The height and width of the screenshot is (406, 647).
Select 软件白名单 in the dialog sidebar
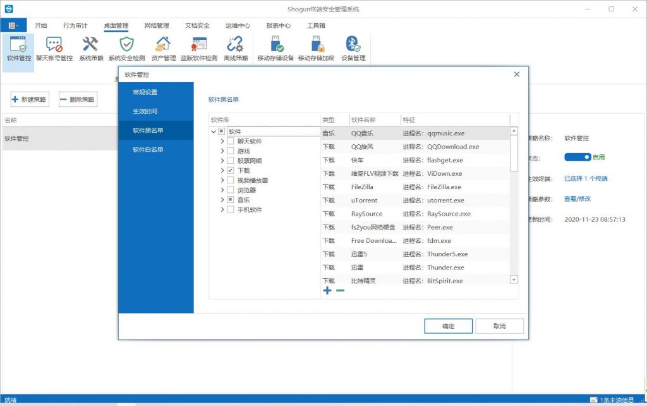[x=148, y=150]
